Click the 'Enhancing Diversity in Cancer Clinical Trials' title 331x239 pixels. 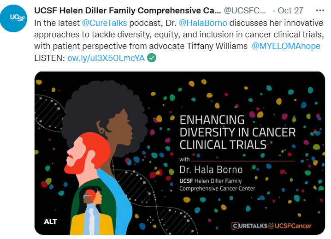237,132
